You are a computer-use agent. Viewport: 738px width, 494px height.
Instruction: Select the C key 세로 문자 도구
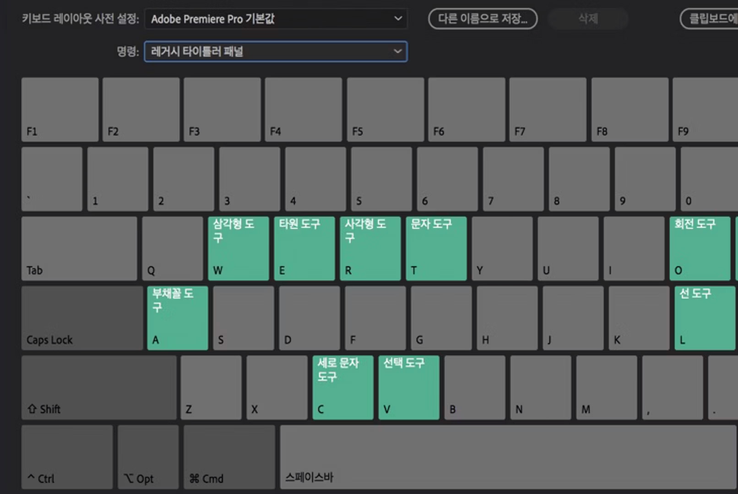coord(342,387)
